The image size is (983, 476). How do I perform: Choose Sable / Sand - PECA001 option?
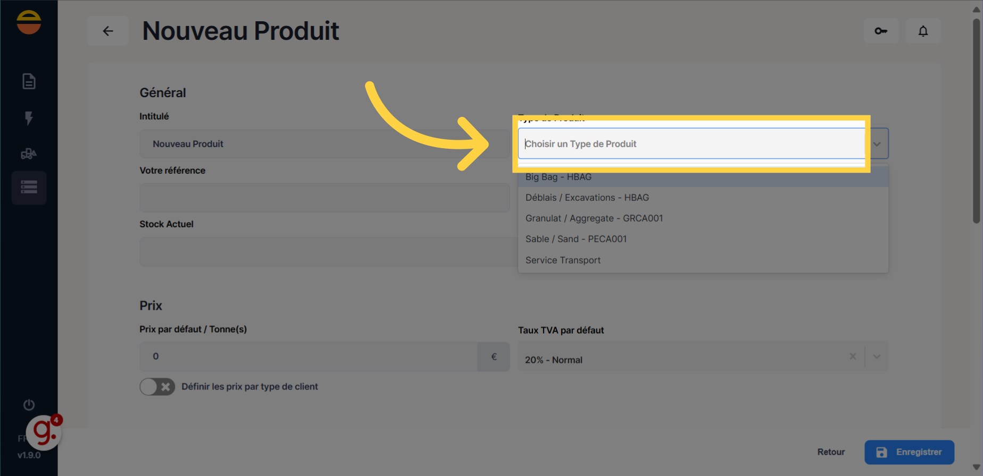(703, 239)
